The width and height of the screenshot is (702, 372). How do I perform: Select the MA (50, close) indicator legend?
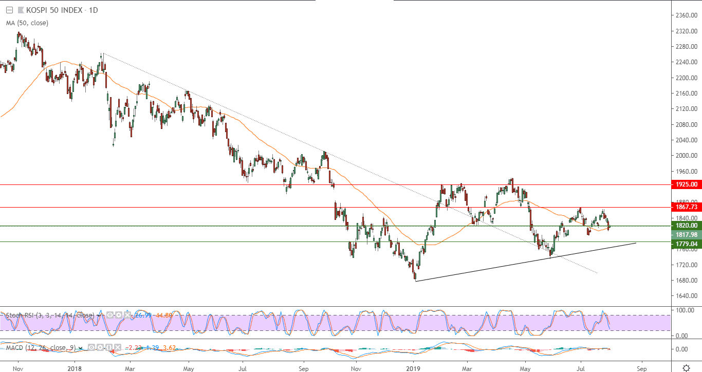27,23
